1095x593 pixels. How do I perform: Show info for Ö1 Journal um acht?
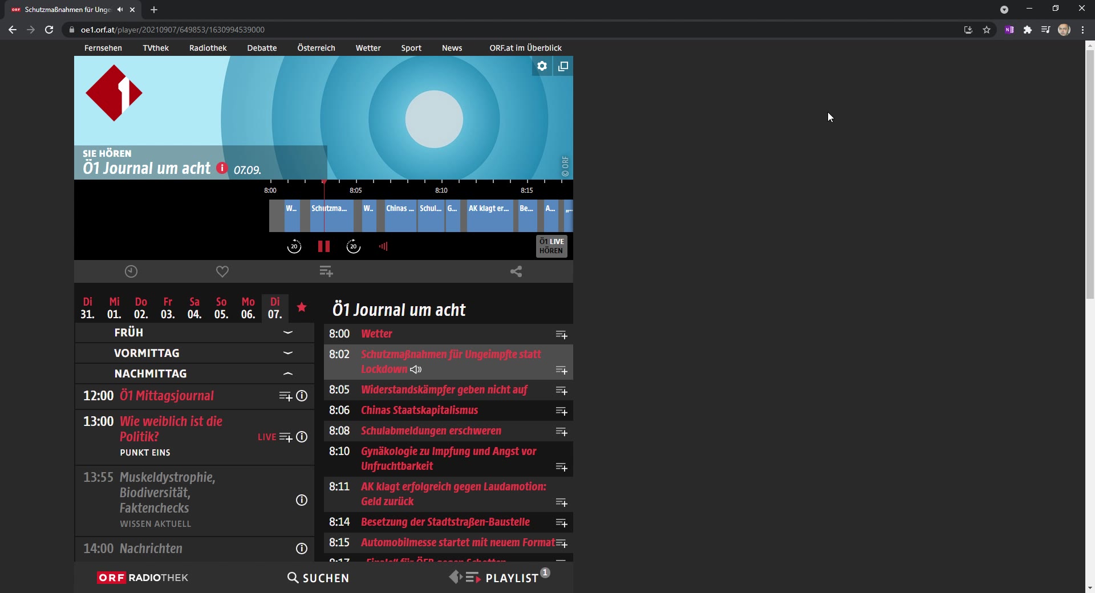point(222,168)
